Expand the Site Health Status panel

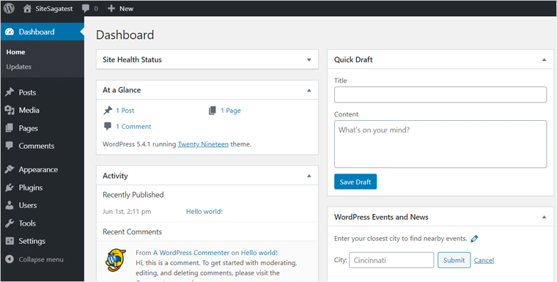coord(309,59)
